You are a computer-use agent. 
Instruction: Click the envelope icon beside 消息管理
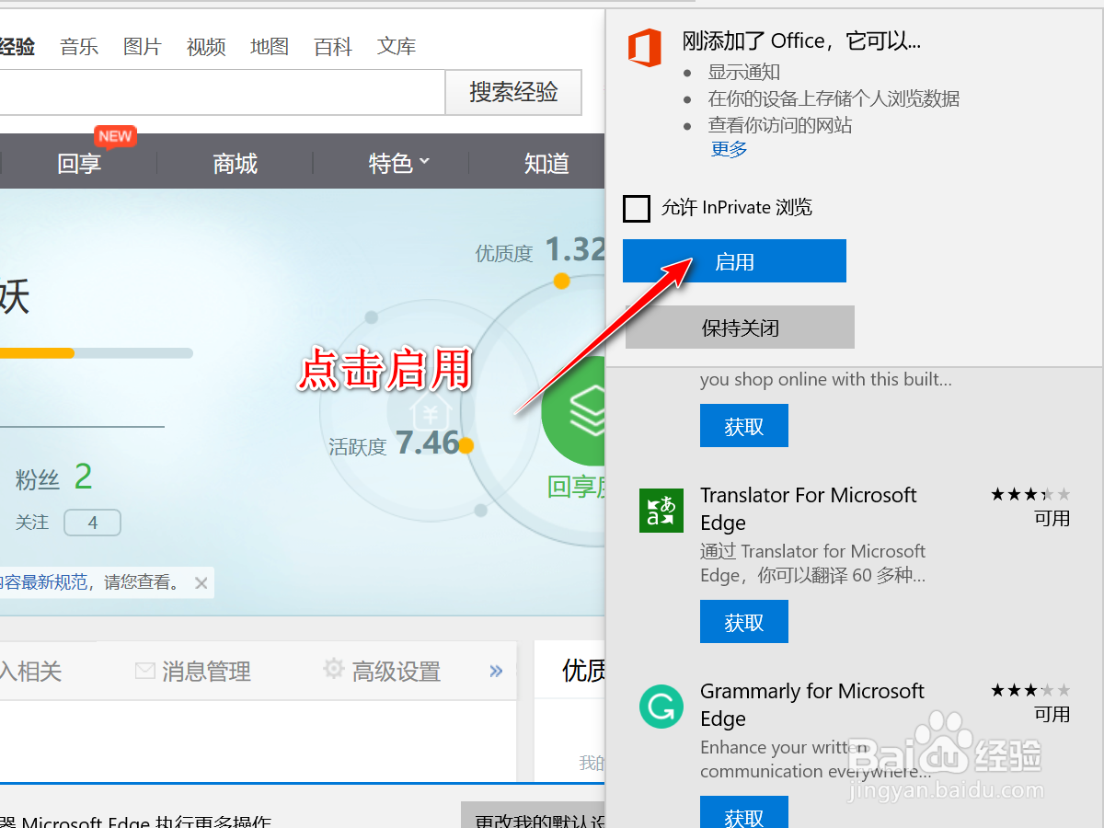coord(144,671)
